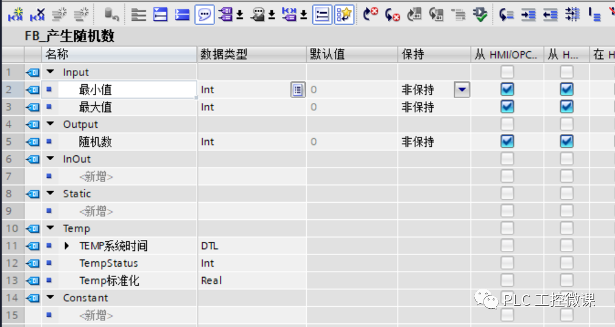Screen dimensions: 615x327
Task: Click the TempStatus variable name
Action: click(108, 263)
